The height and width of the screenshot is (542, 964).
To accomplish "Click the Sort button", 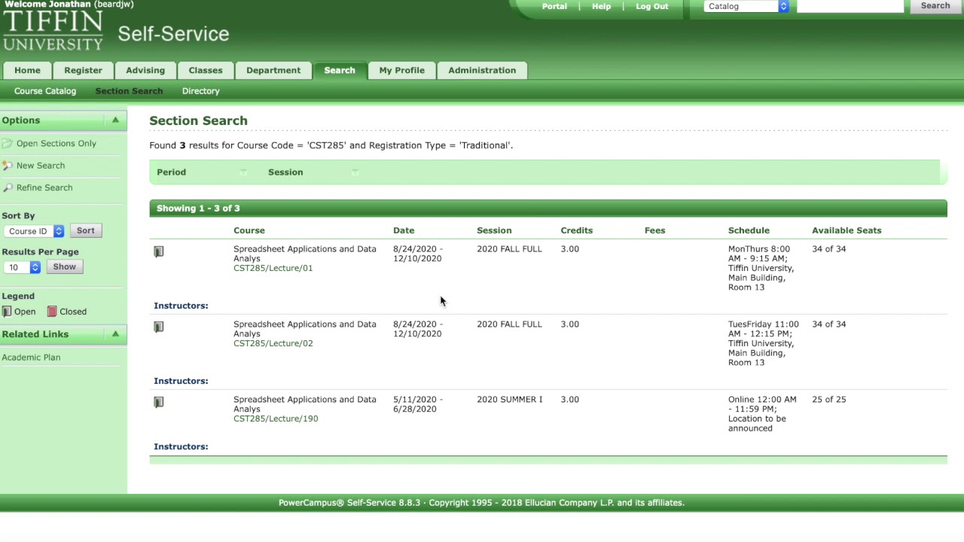I will (x=86, y=230).
